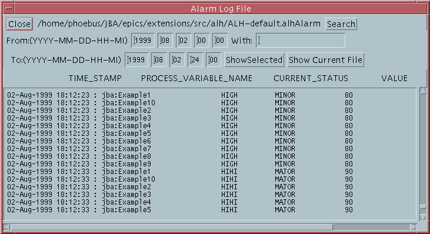Focus the From year field 1999
This screenshot has height=234, width=430.
143,41
